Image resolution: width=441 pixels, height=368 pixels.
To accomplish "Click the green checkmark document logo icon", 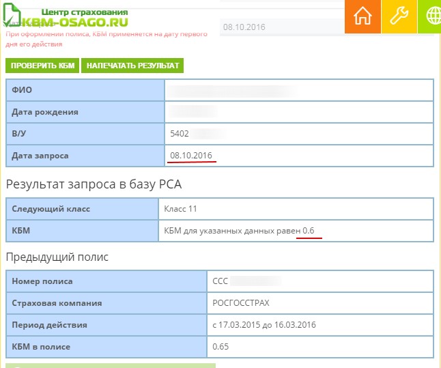I will [x=12, y=14].
